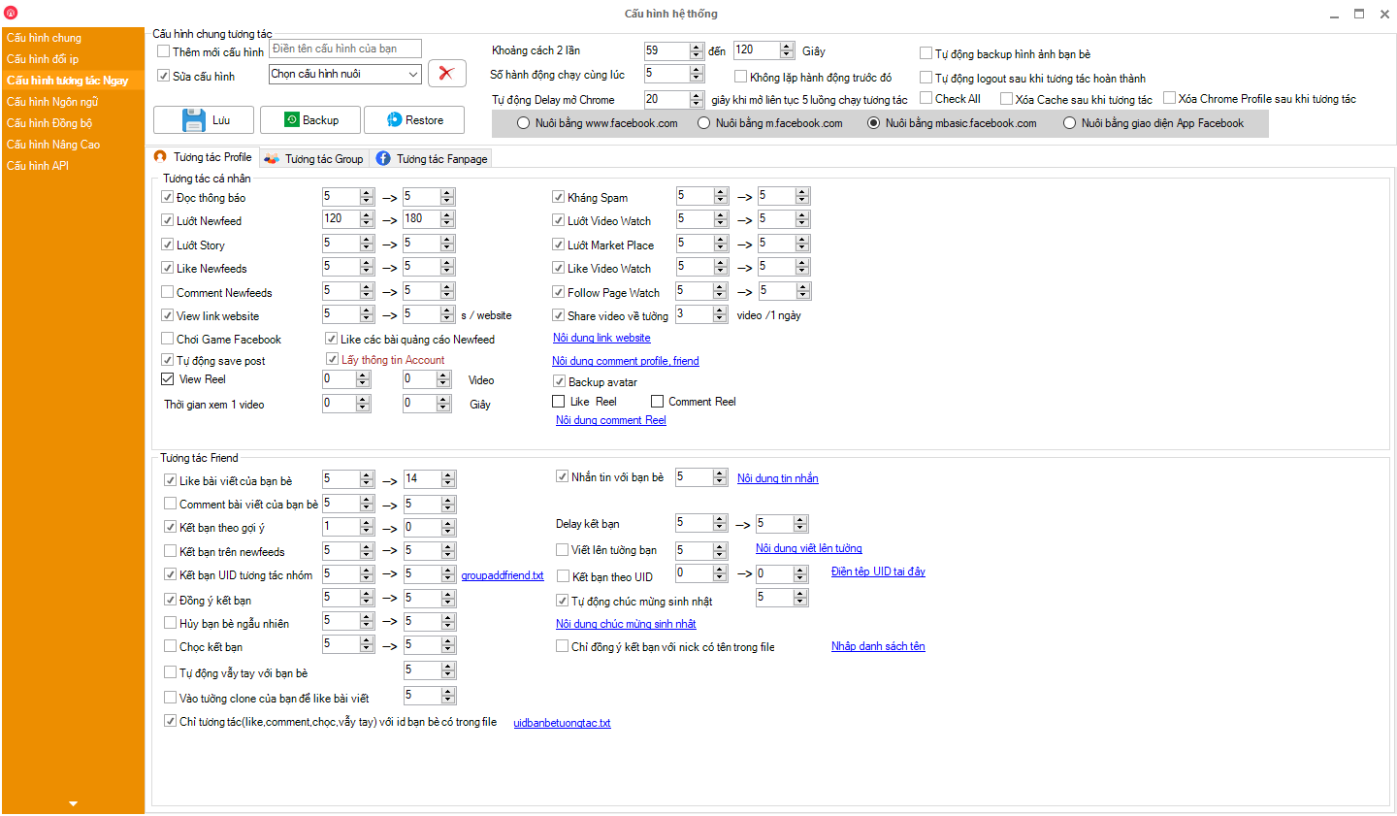Increment the Tự động Delay mở Chrome spinner
This screenshot has width=1397, height=816.
click(697, 95)
